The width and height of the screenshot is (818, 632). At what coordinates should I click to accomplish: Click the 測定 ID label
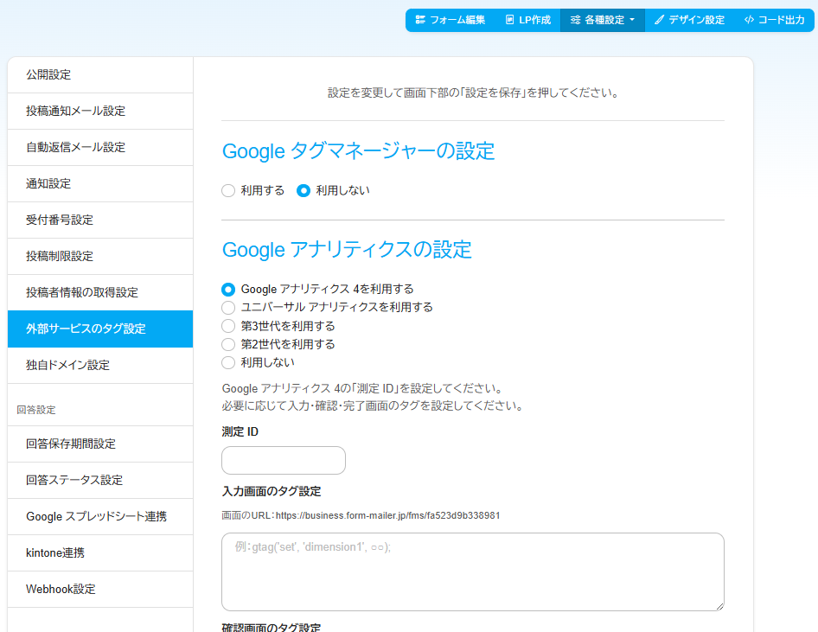point(240,431)
